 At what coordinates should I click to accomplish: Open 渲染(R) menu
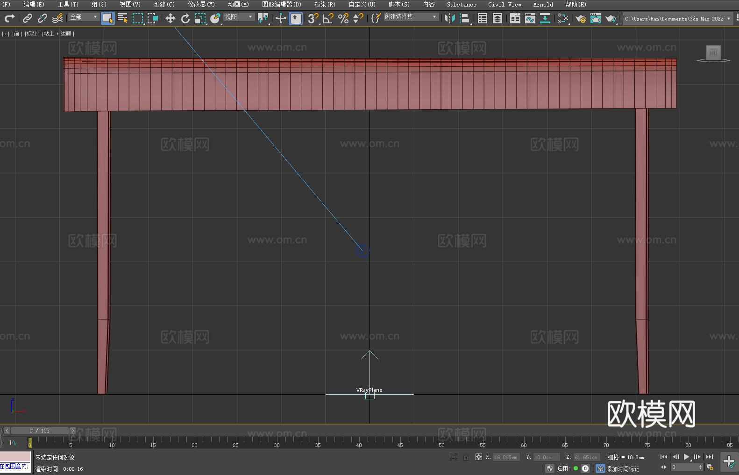(x=325, y=4)
